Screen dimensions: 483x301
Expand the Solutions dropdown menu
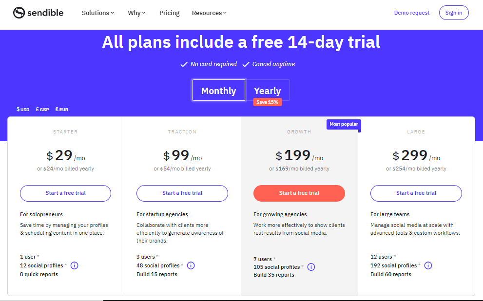click(x=98, y=13)
